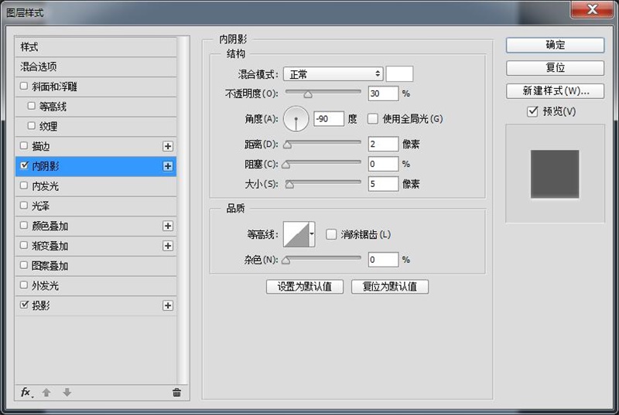Open the fx effects menu icon
The width and height of the screenshot is (619, 415).
26,392
